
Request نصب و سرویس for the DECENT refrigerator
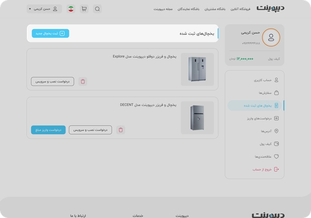(x=90, y=130)
